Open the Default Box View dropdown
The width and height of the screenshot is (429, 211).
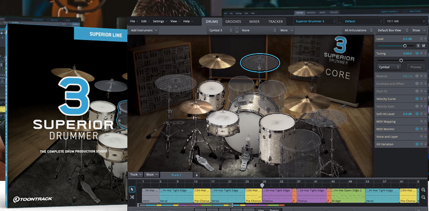pyautogui.click(x=393, y=30)
